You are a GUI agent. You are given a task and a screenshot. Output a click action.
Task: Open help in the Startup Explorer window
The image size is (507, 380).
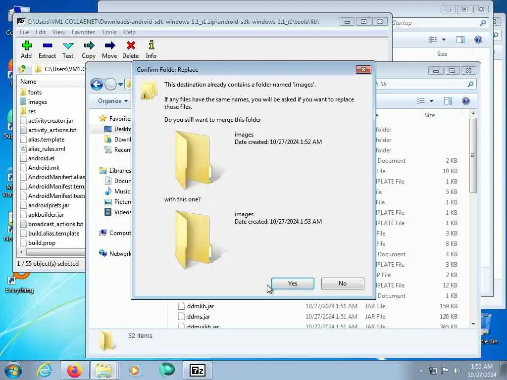[x=478, y=40]
